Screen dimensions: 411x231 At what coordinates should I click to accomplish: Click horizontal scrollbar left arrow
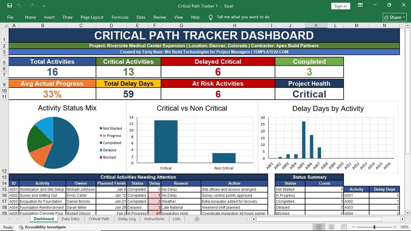coord(254,219)
